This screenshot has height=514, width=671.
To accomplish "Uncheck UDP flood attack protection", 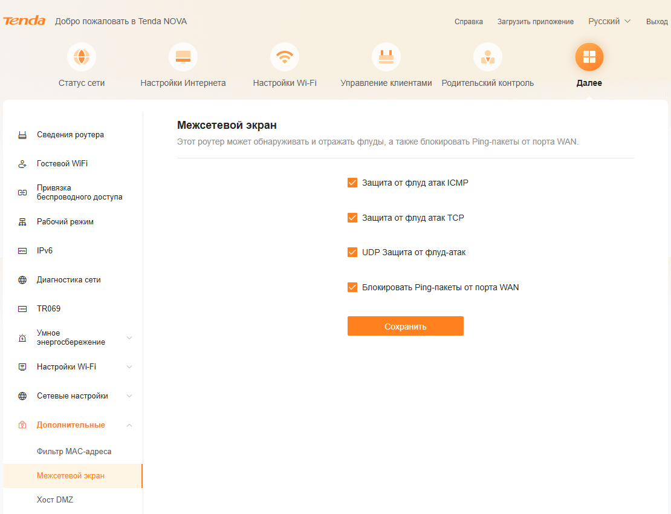I will pos(352,253).
